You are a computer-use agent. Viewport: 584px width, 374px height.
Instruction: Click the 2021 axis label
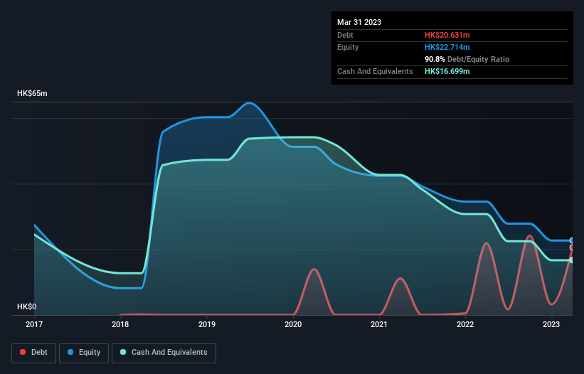pos(379,324)
